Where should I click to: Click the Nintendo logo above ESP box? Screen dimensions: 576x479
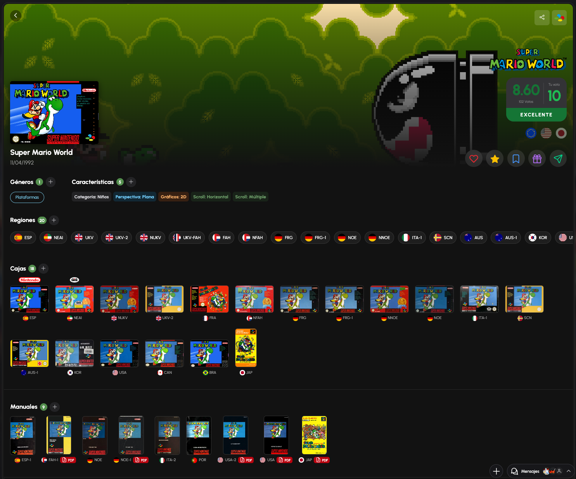(29, 280)
